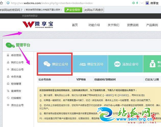The height and width of the screenshot is (127, 161).
Task: Focus the URL address field
Action: (52, 3)
